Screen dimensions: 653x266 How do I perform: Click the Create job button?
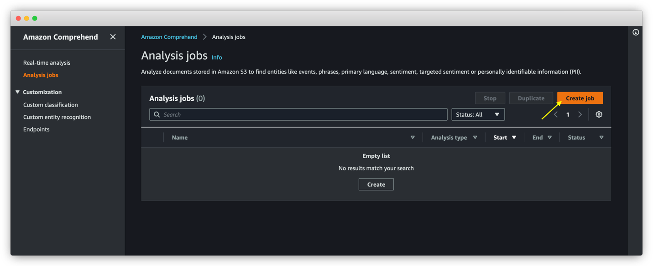[580, 98]
